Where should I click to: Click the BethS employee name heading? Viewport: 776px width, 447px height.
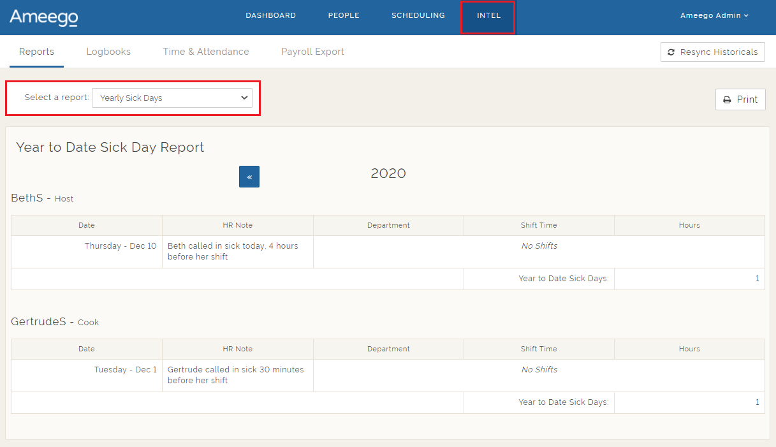tap(27, 198)
